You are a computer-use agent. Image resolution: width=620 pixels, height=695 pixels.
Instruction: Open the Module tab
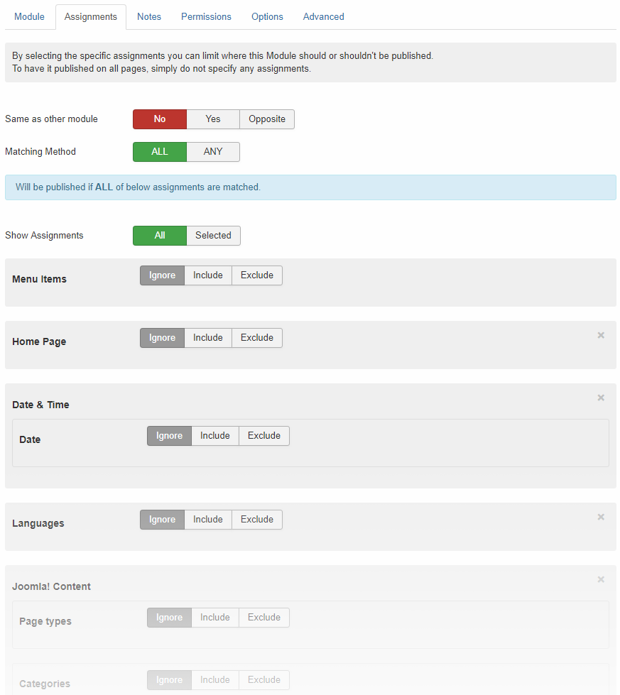click(29, 16)
